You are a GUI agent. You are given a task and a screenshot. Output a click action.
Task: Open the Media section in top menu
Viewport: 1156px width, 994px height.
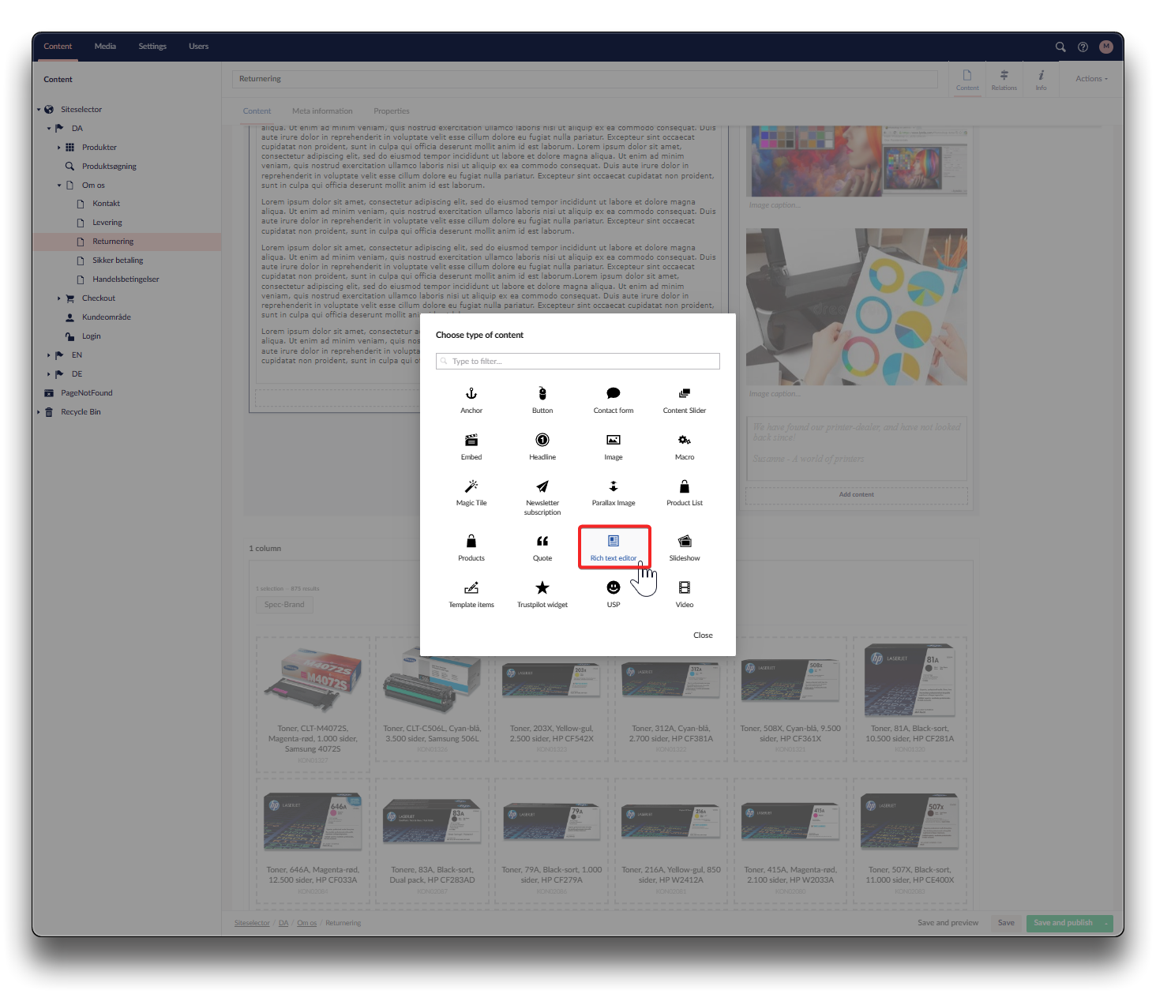105,47
